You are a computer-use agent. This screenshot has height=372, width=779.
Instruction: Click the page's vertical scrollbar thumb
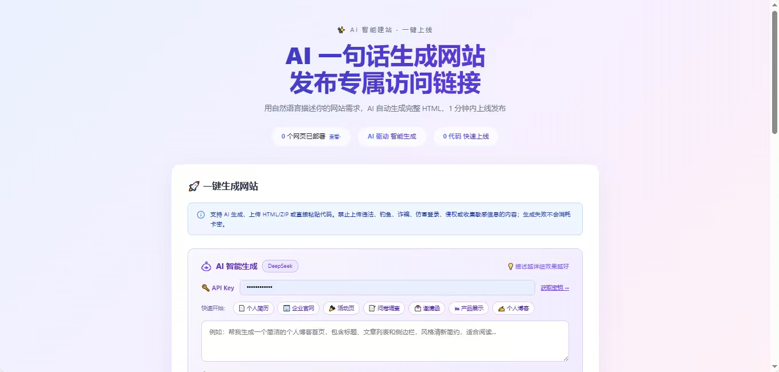click(x=774, y=72)
